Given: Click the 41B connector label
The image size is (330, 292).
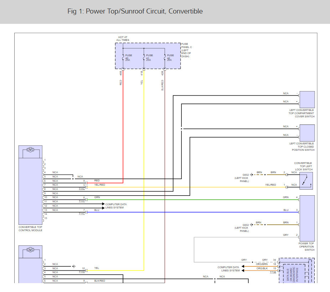Looking at the screenshot, I should pyautogui.click(x=141, y=73).
